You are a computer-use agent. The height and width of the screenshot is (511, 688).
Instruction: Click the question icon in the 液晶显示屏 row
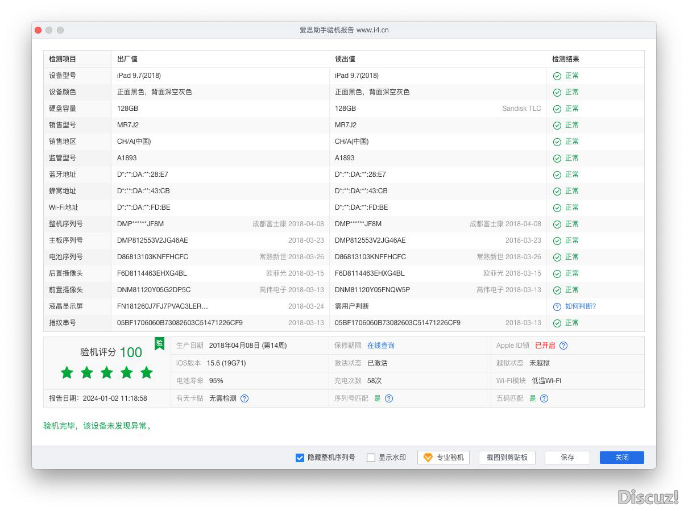(x=557, y=306)
